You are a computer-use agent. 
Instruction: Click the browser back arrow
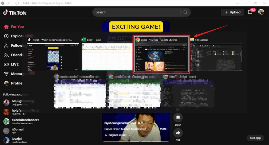9,3
